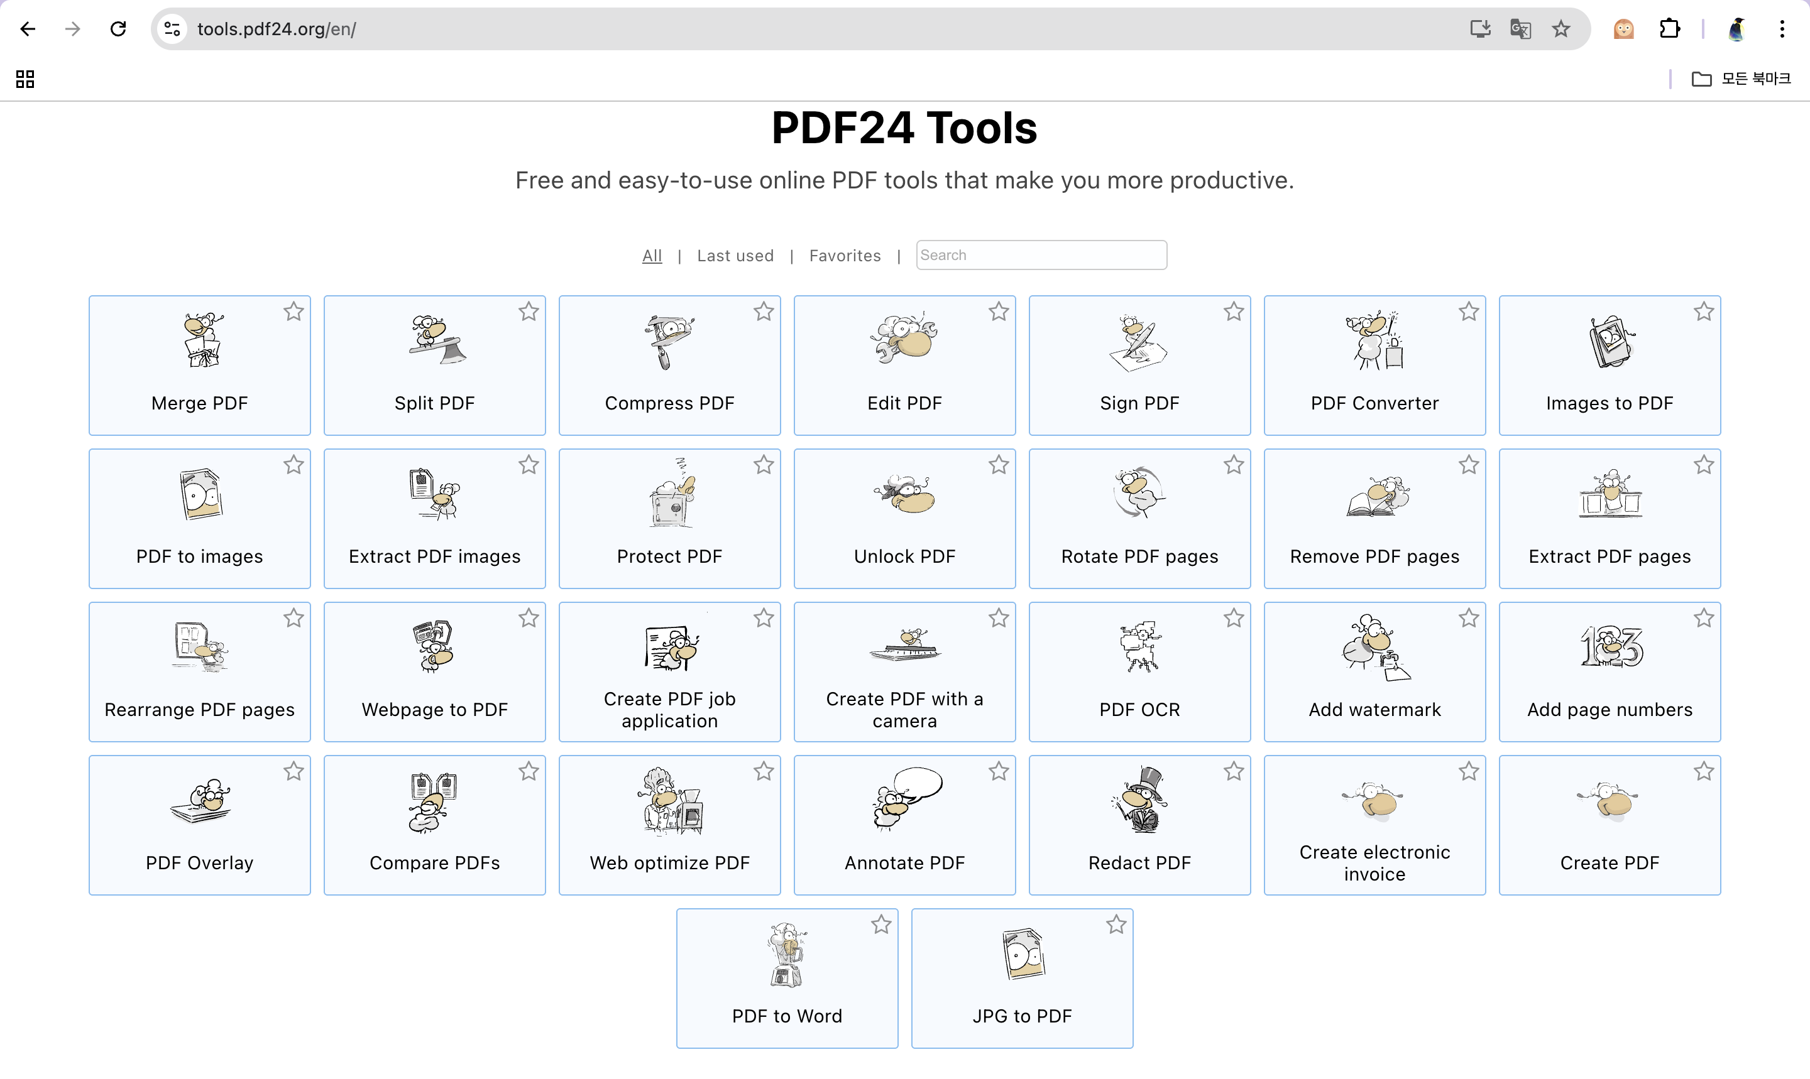
Task: Open the PDF to Word tool
Action: coord(786,977)
